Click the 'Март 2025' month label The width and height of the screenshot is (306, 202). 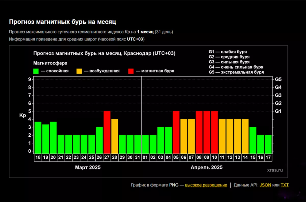88,168
